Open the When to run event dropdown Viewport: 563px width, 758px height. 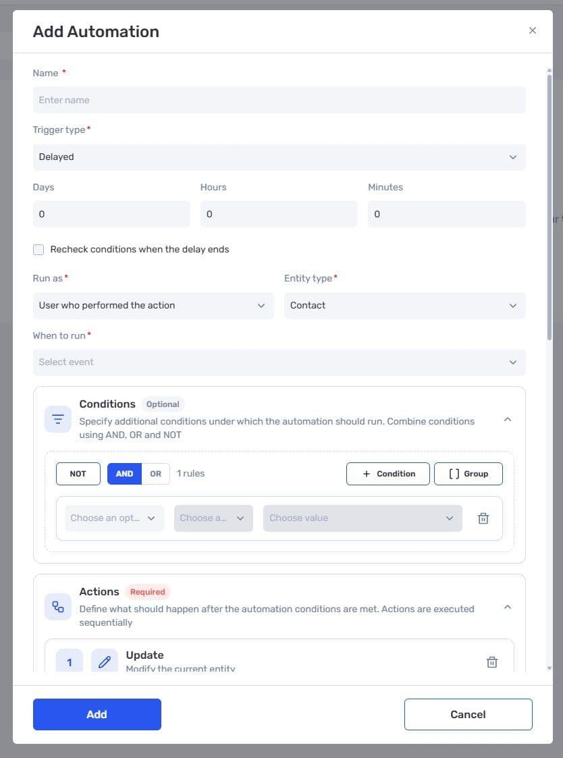(279, 362)
